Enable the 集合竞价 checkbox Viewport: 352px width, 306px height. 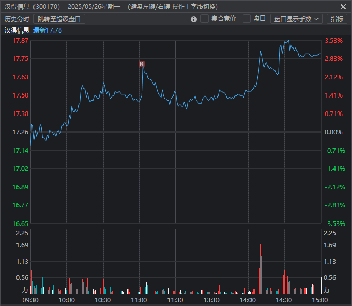(x=205, y=19)
